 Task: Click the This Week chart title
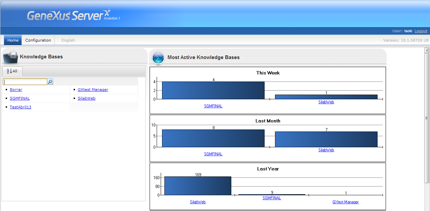(268, 73)
